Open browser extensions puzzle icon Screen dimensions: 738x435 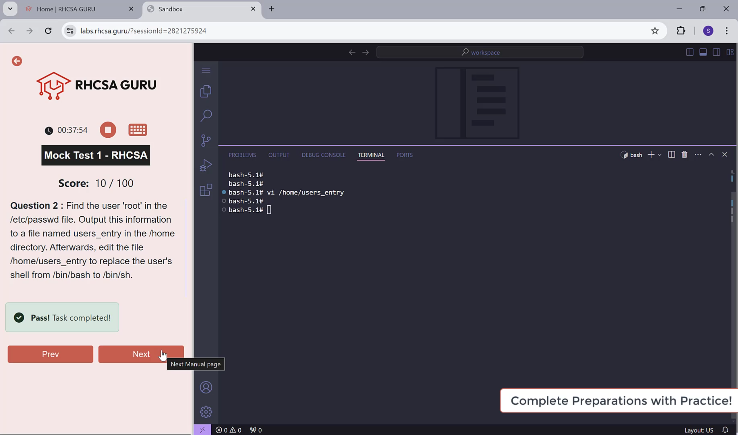coord(681,31)
